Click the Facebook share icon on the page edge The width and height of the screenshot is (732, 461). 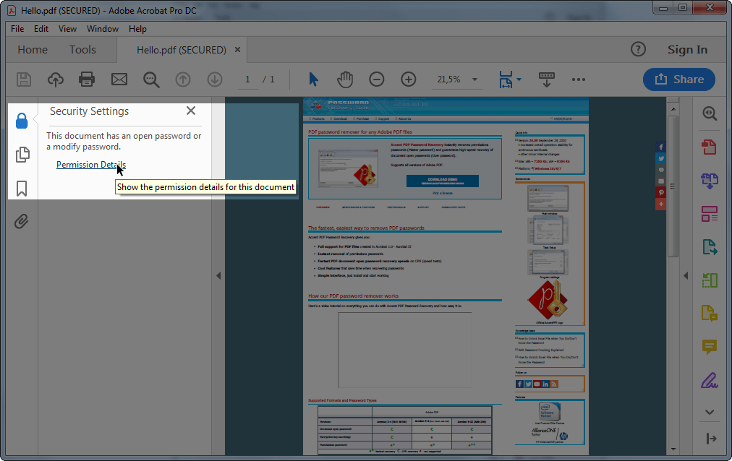(x=661, y=147)
